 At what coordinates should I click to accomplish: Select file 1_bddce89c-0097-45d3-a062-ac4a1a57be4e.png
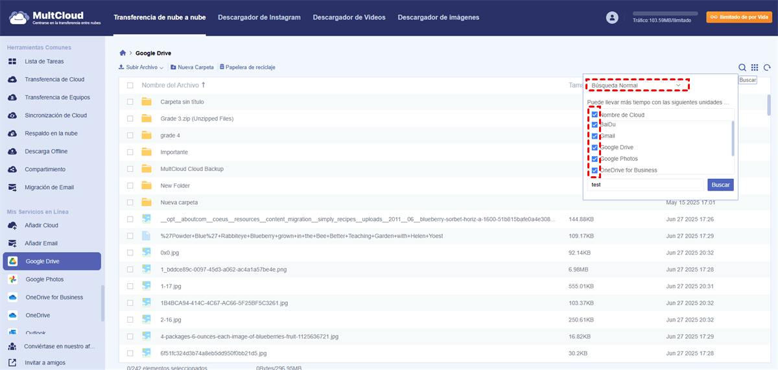[224, 269]
